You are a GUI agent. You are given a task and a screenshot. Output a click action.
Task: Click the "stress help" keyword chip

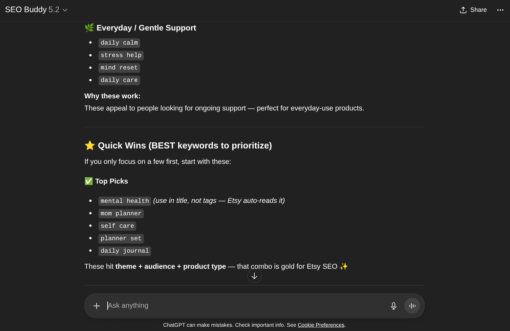pyautogui.click(x=121, y=55)
